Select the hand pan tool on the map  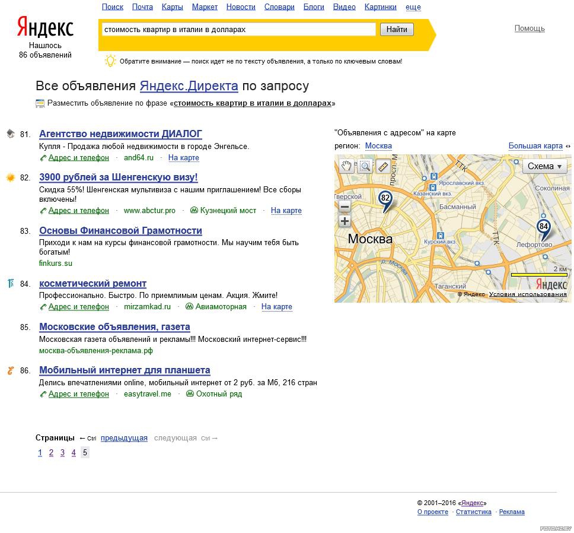click(x=346, y=167)
